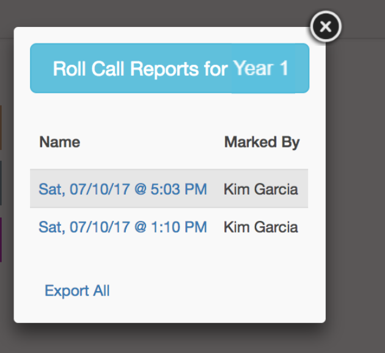
Task: Click empty space right of Export All
Action: 214,291
